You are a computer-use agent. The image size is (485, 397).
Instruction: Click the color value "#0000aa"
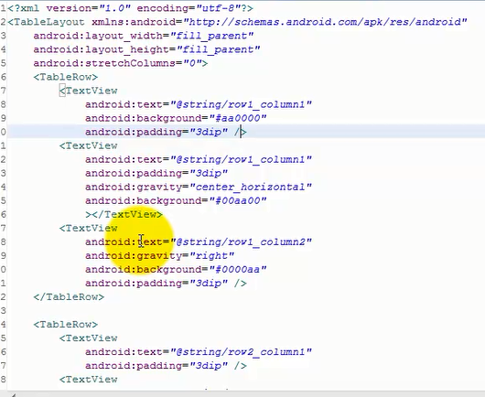[238, 269]
